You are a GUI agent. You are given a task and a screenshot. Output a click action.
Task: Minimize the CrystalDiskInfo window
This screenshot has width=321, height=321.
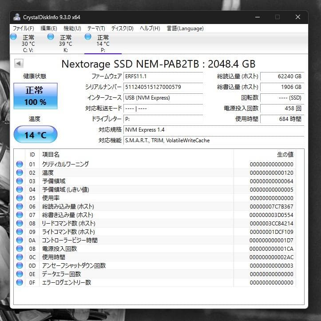pyautogui.click(x=258, y=17)
